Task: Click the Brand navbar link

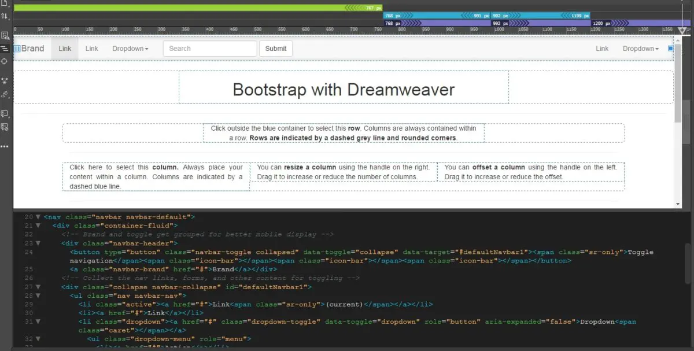Action: (32, 49)
